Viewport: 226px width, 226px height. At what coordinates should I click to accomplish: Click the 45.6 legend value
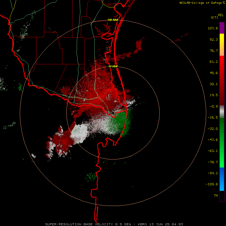tap(214, 73)
